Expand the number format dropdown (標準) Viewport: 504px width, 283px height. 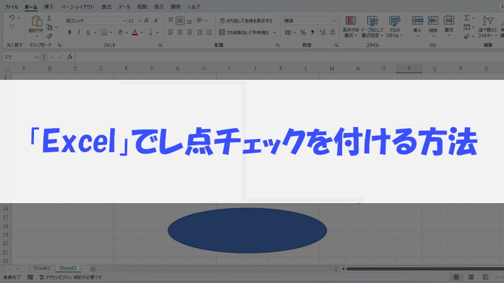pyautogui.click(x=333, y=20)
